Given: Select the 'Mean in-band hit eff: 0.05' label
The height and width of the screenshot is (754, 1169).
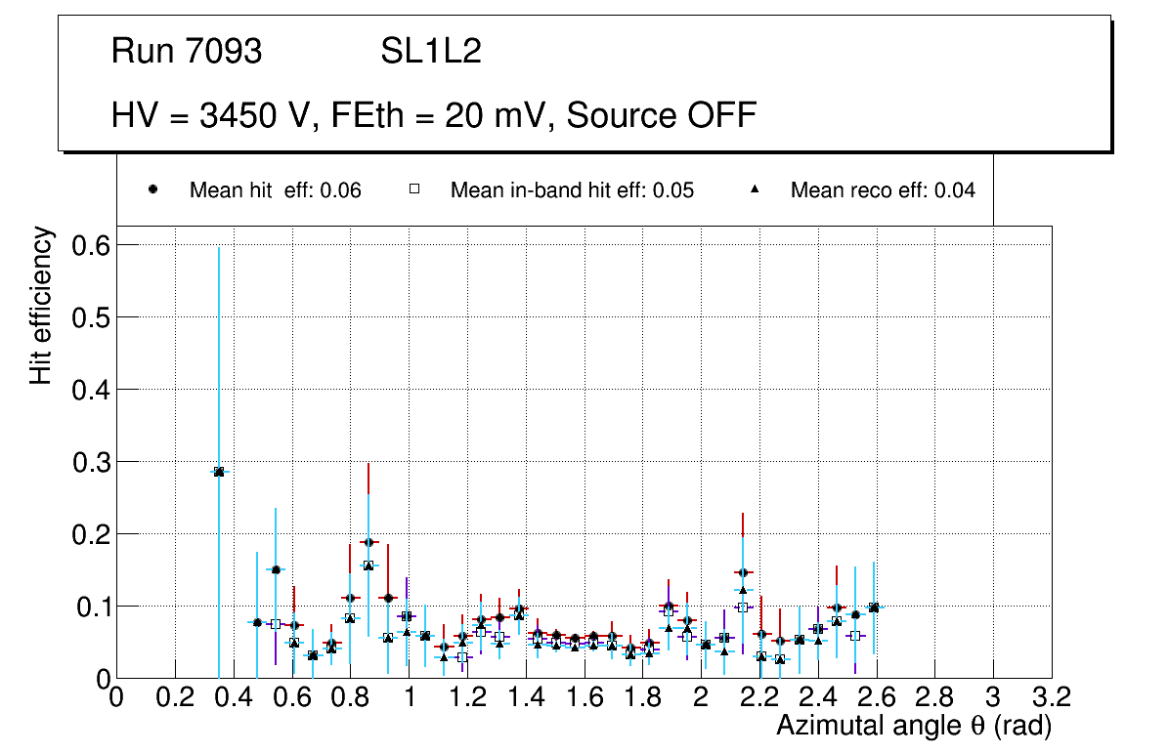Looking at the screenshot, I should pos(572,190).
